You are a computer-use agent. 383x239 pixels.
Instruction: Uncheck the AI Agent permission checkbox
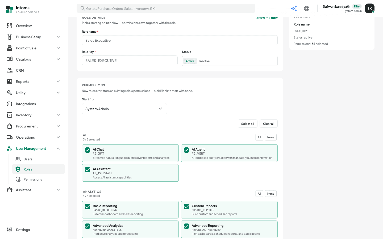[x=186, y=150]
